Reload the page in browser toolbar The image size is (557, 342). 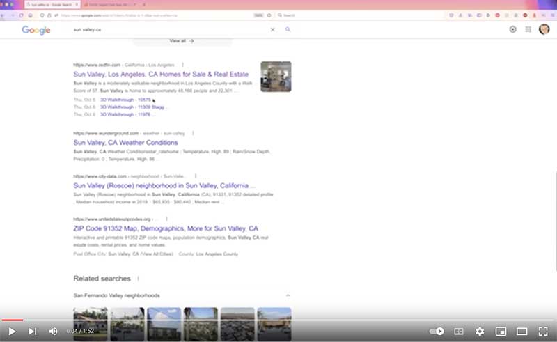tap(22, 15)
